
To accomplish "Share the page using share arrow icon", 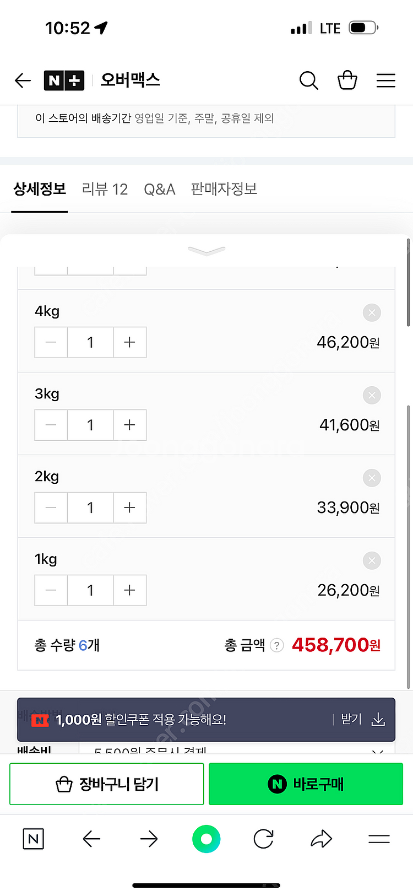I will pos(321,839).
